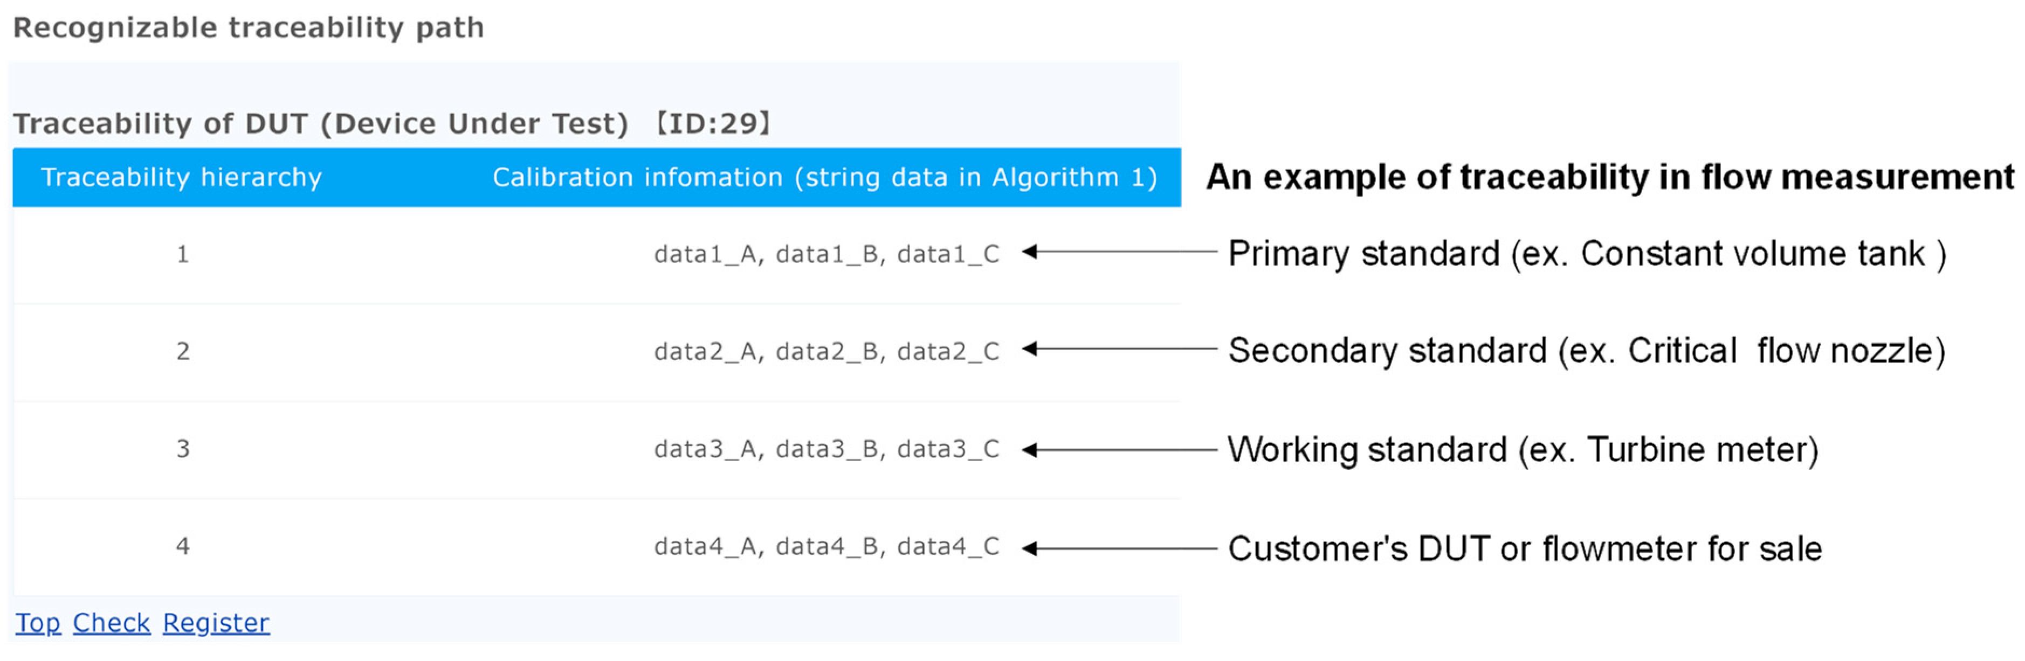
Task: Select hierarchy number 1 cell
Action: pyautogui.click(x=182, y=254)
